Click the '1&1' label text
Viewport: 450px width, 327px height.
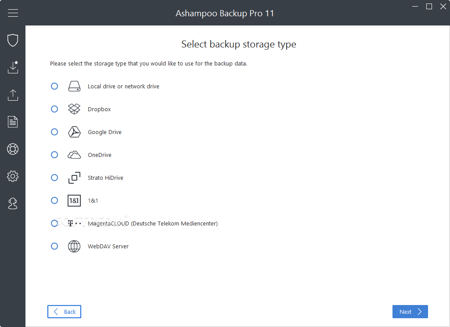click(93, 201)
